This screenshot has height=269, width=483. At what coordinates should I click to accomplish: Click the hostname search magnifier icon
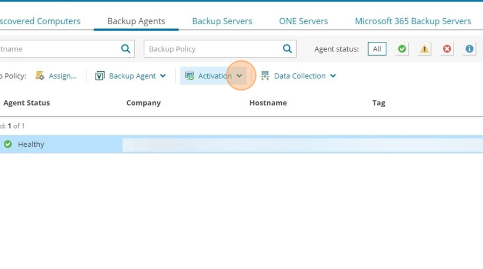coord(126,49)
